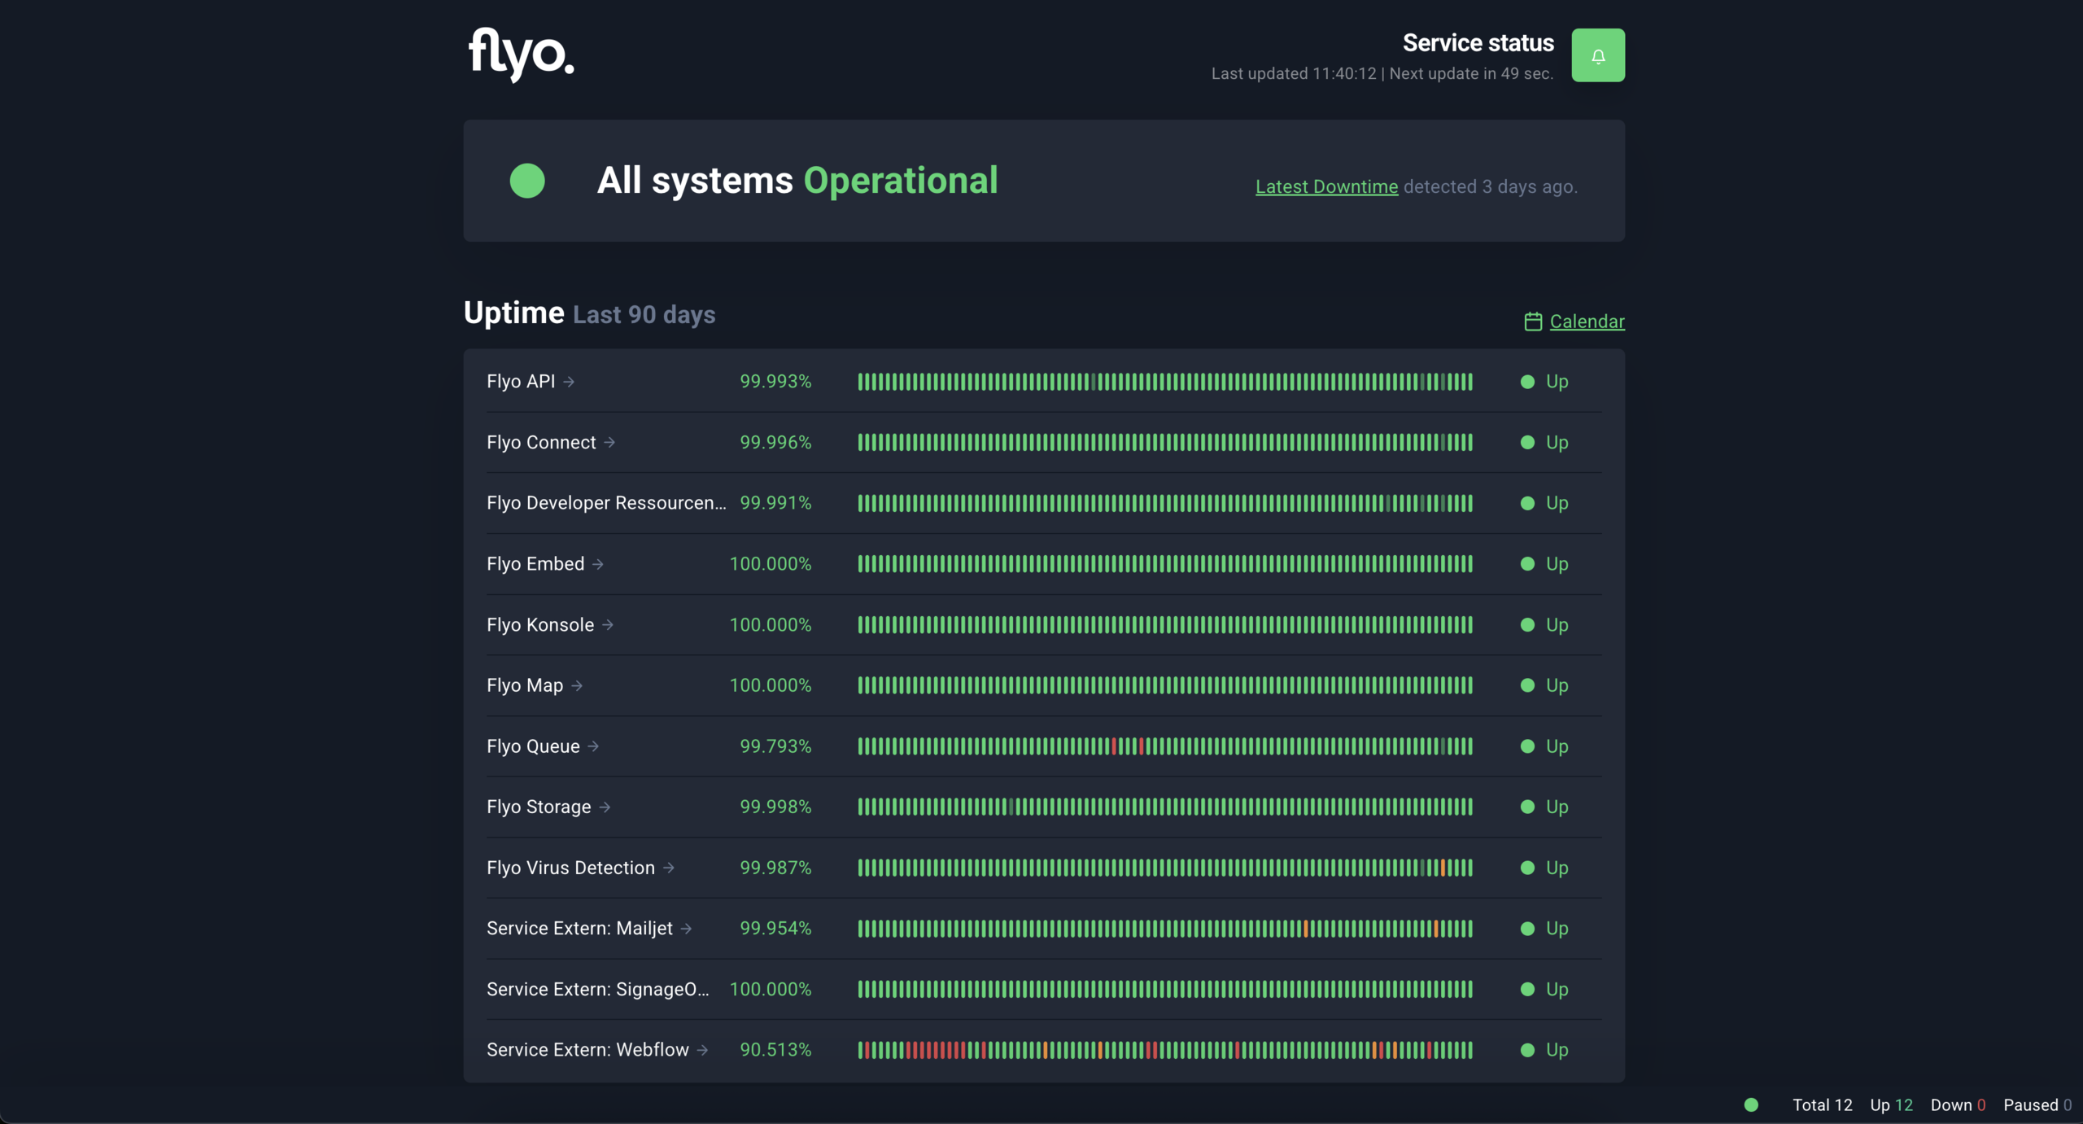Image resolution: width=2083 pixels, height=1124 pixels.
Task: Click the 'Paused 0' footer counter
Action: point(2037,1104)
